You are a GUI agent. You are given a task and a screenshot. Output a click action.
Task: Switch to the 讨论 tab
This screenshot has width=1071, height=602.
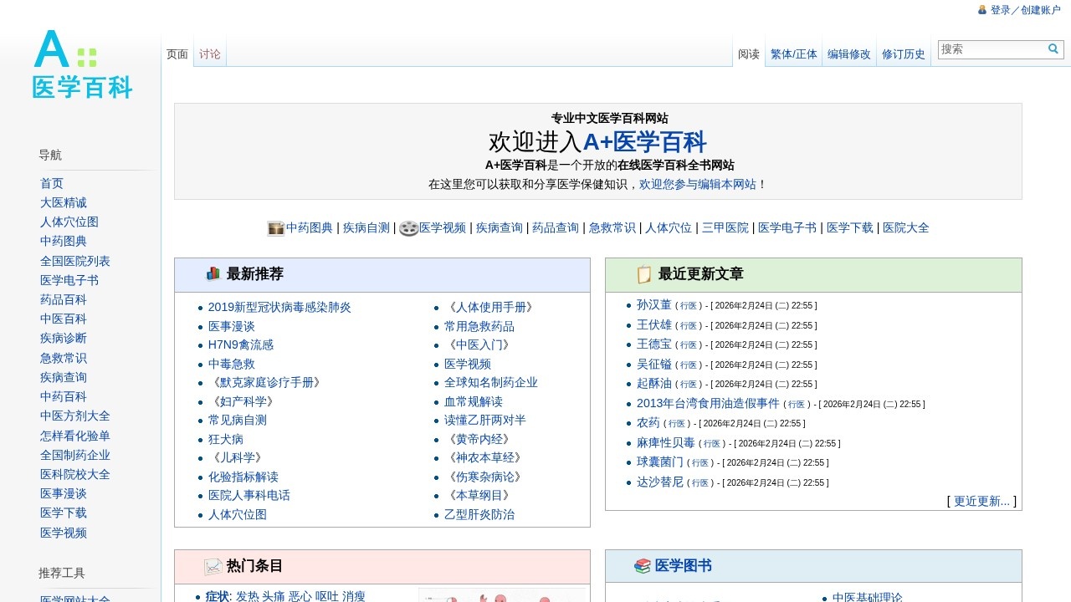(x=209, y=52)
